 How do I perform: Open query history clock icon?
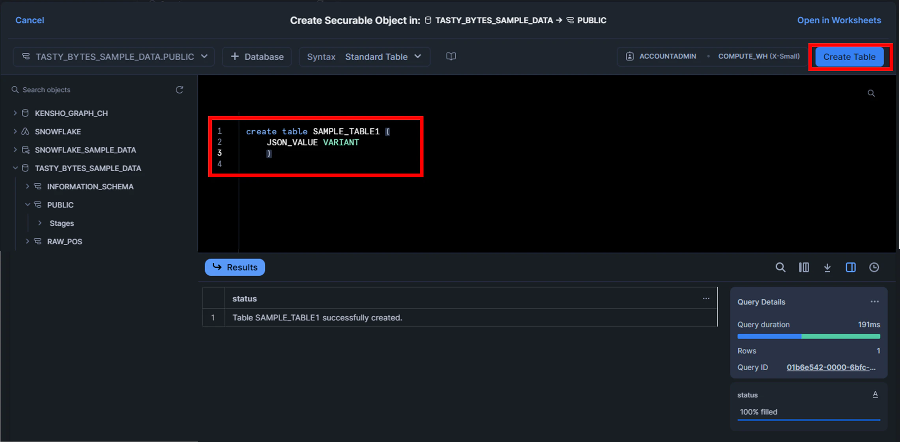(x=874, y=267)
